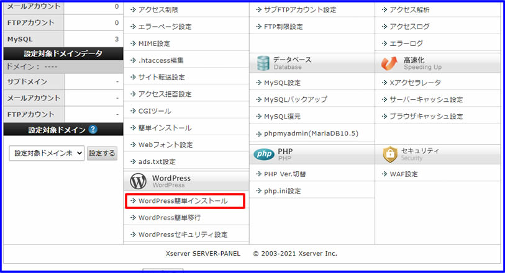Open サブFTPアカウント設定 link
505x273 pixels.
[x=300, y=10]
